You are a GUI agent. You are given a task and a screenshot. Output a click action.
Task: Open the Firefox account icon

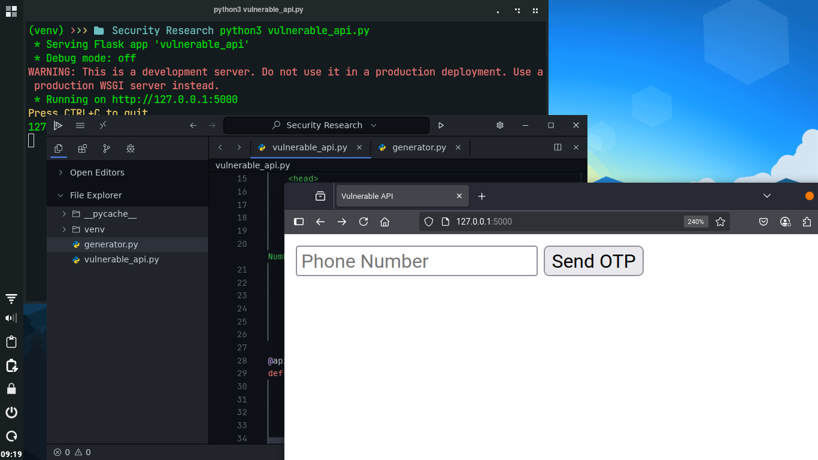coord(785,222)
